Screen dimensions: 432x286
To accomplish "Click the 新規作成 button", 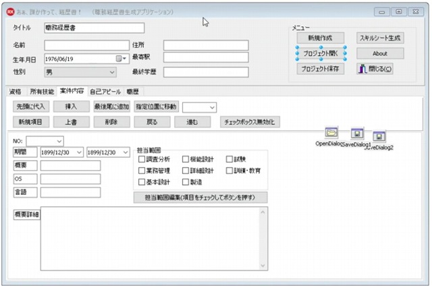I will click(321, 38).
